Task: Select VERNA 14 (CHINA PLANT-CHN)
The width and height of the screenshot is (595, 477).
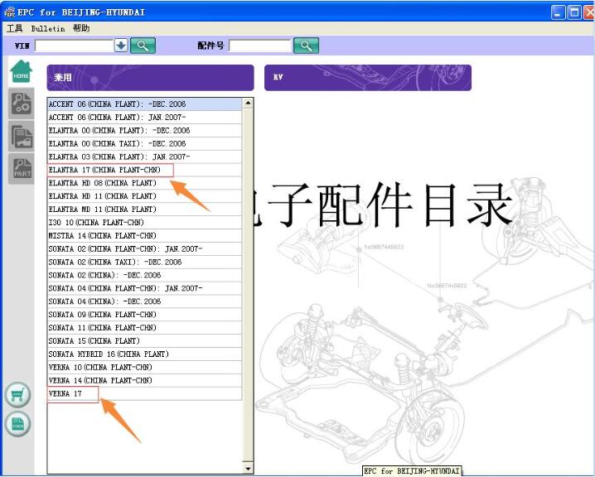Action: point(144,380)
